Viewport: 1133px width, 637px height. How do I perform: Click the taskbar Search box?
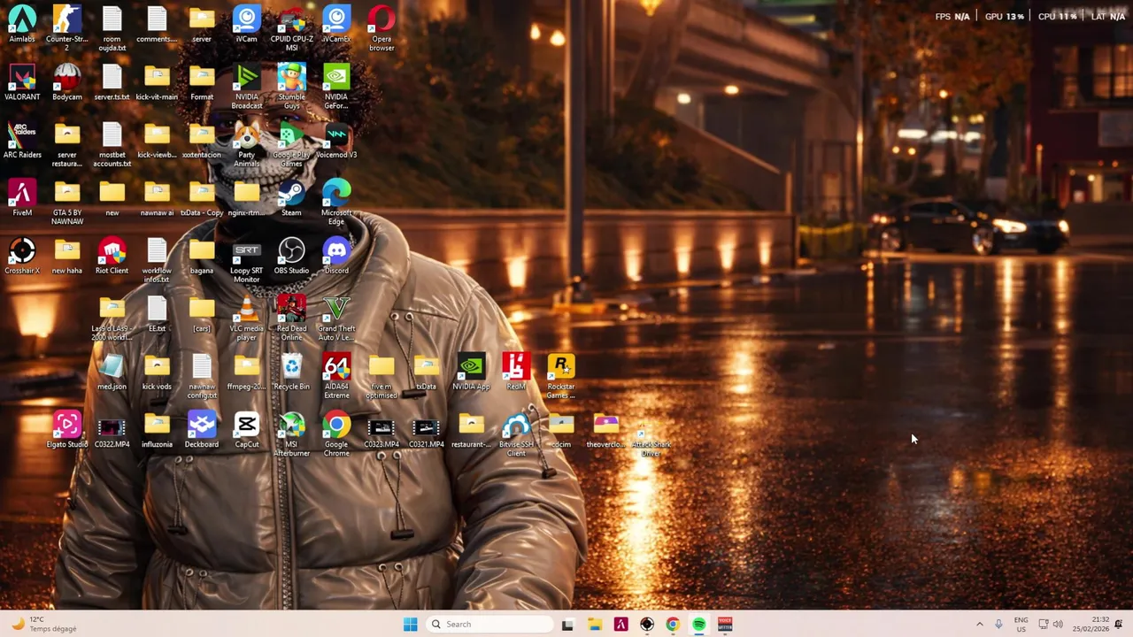pyautogui.click(x=489, y=625)
